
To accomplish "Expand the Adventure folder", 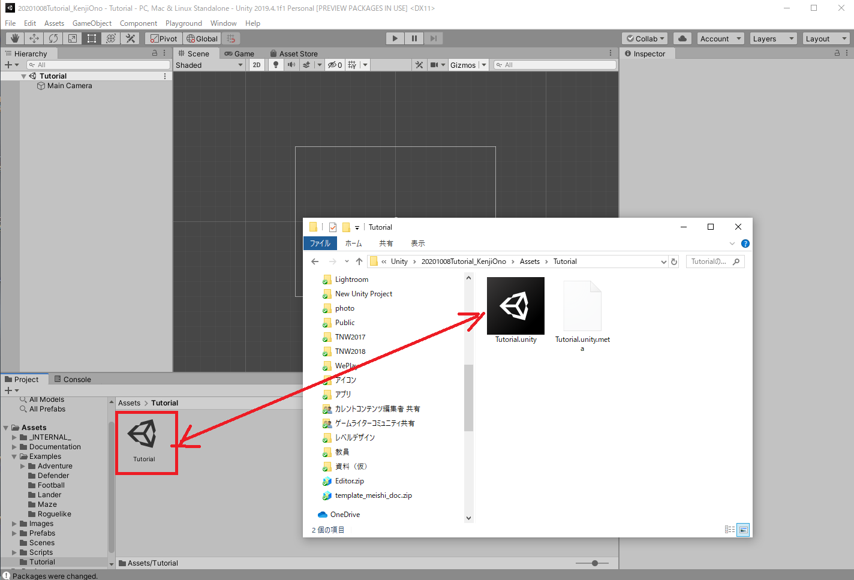I will click(x=23, y=466).
